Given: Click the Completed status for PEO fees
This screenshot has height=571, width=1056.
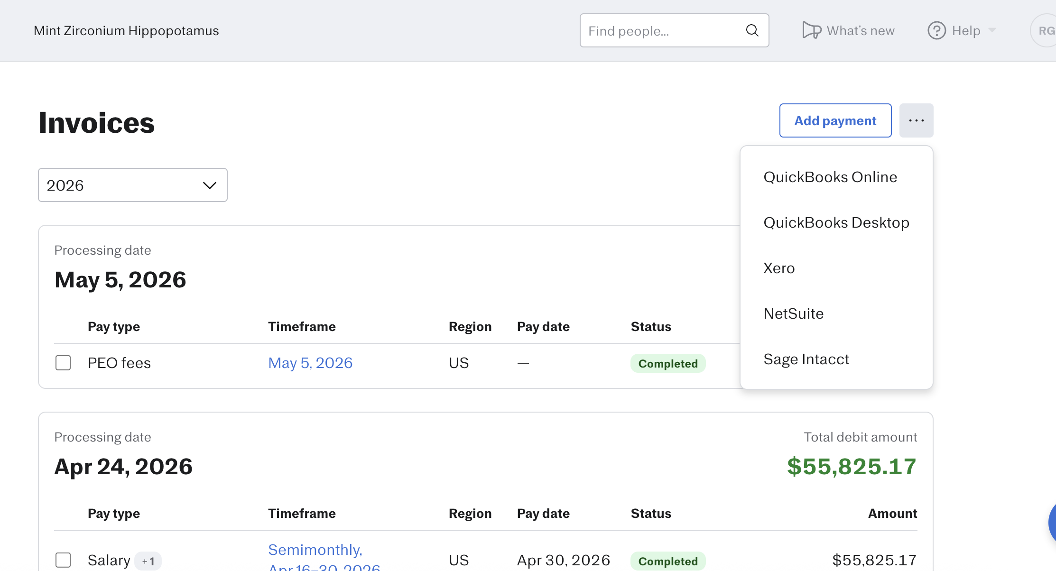Looking at the screenshot, I should pos(667,363).
